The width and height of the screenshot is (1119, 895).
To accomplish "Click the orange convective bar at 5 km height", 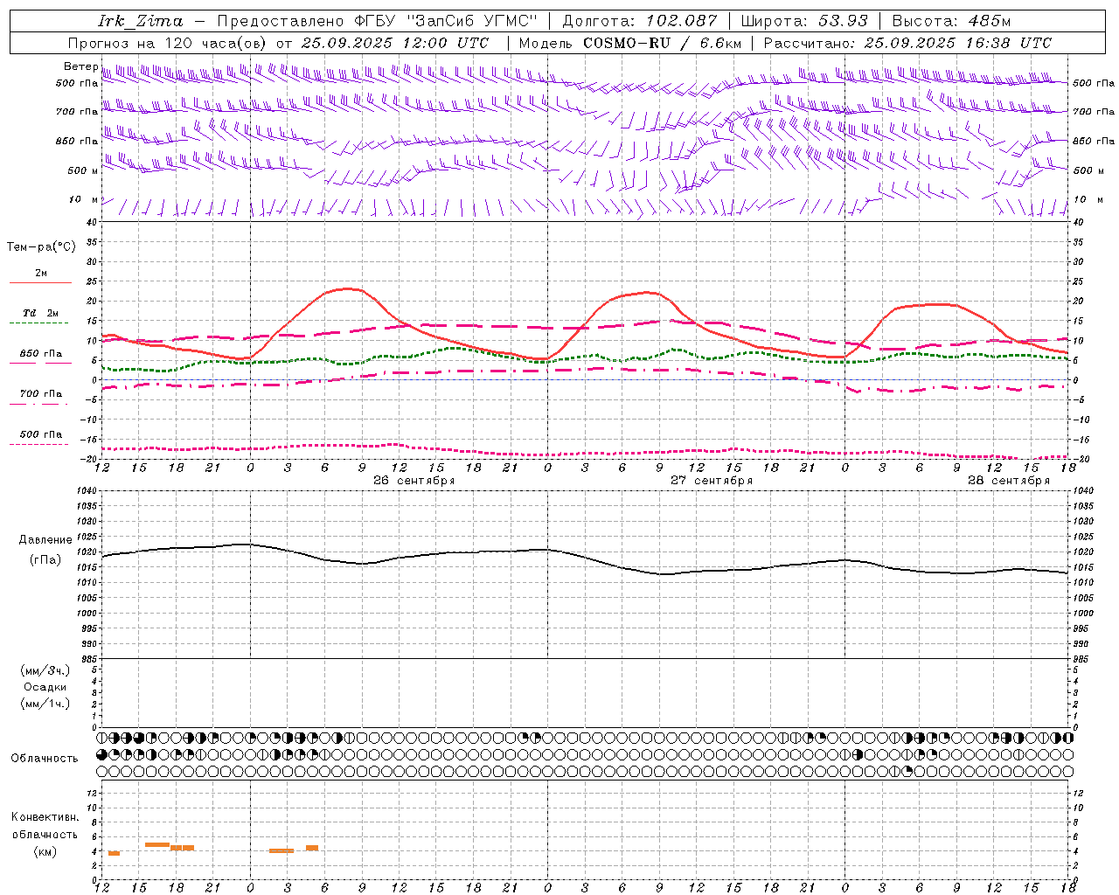I will click(x=156, y=844).
